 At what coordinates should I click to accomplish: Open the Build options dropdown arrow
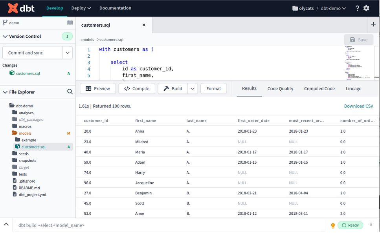pos(193,89)
